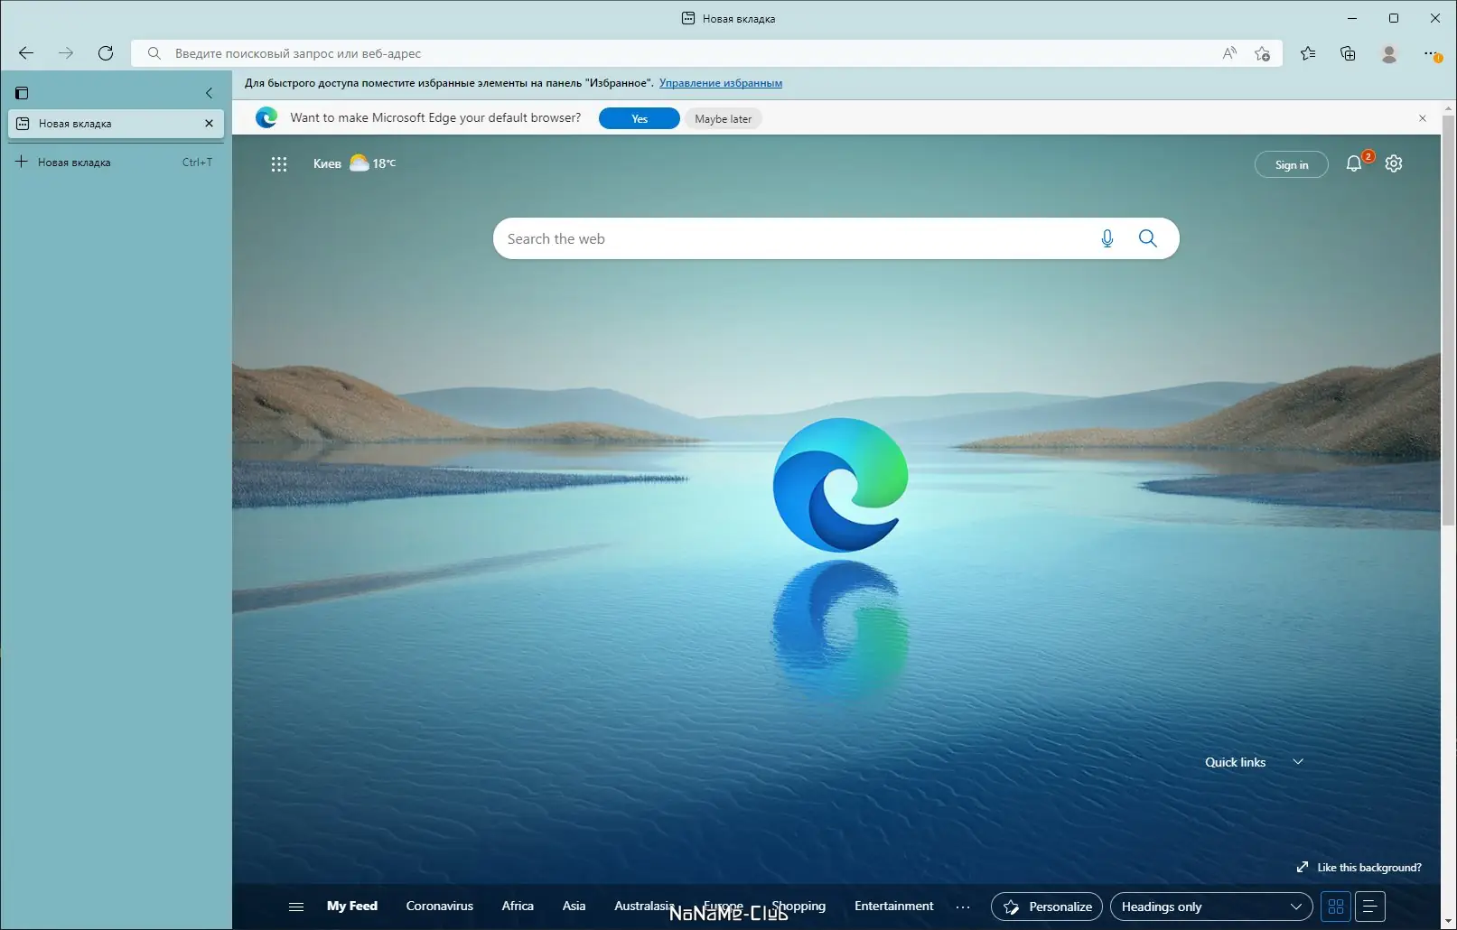Click Like this background? link
Image resolution: width=1457 pixels, height=930 pixels.
pos(1359,868)
